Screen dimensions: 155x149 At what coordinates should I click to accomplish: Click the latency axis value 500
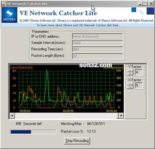tap(119, 70)
